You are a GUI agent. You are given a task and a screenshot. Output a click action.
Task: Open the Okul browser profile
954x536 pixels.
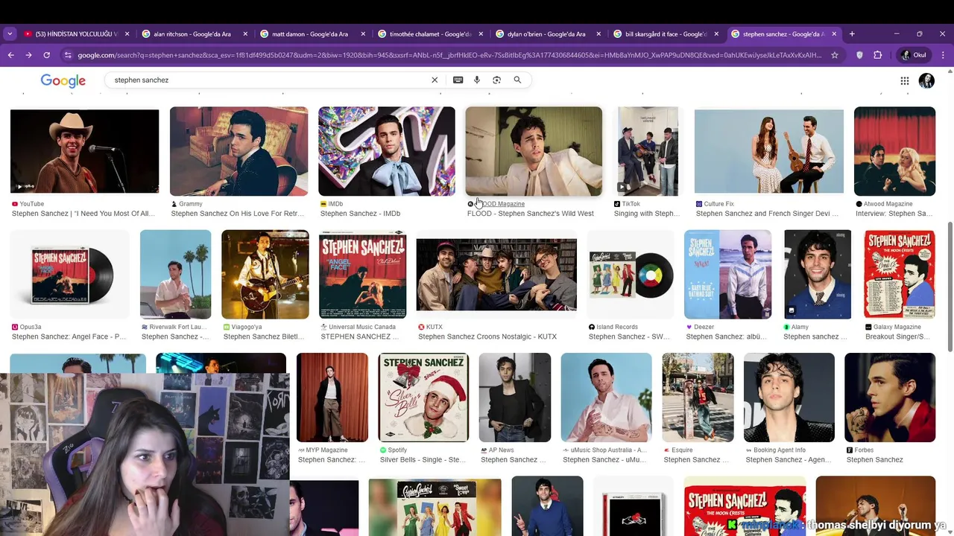coord(915,55)
